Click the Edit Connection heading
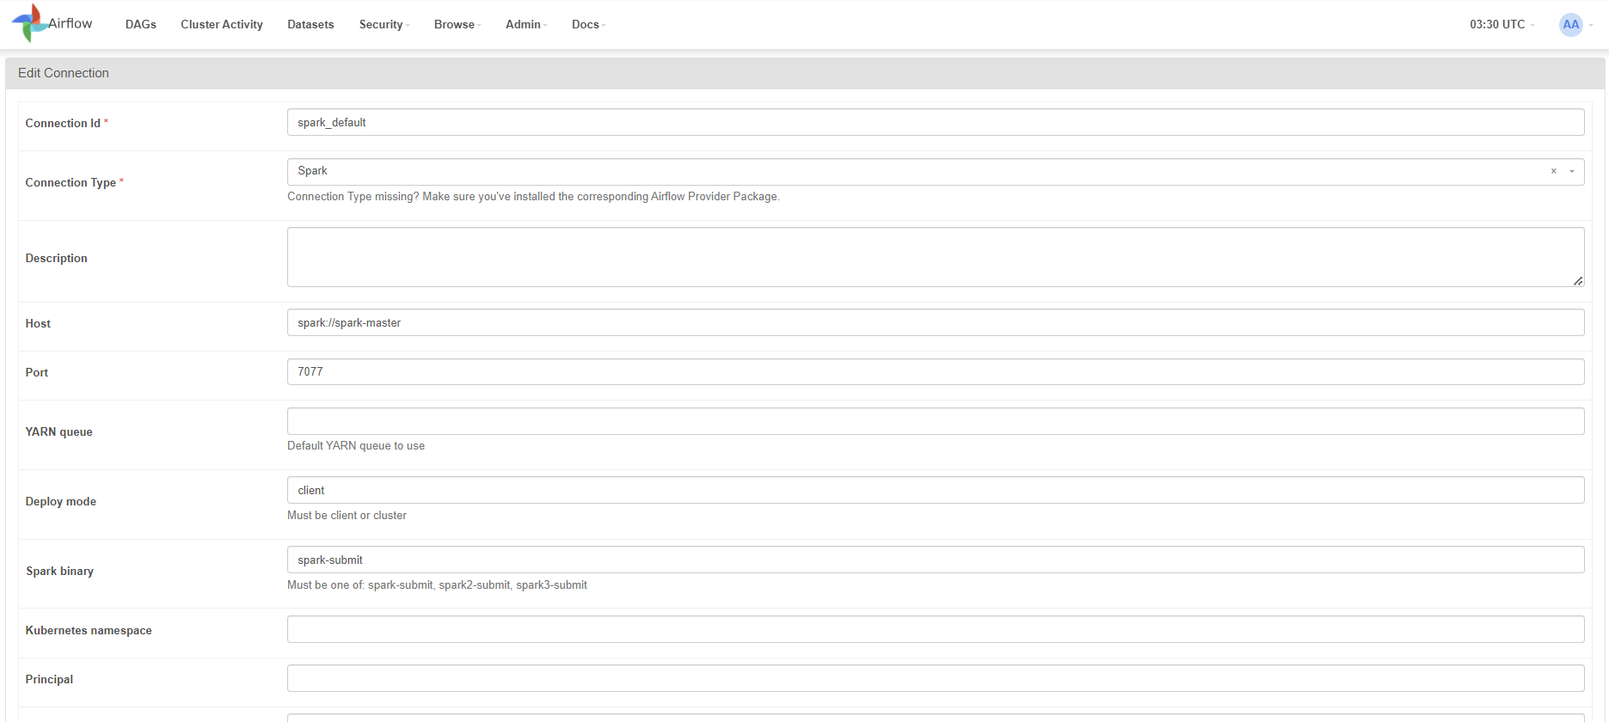This screenshot has height=722, width=1609. [64, 73]
